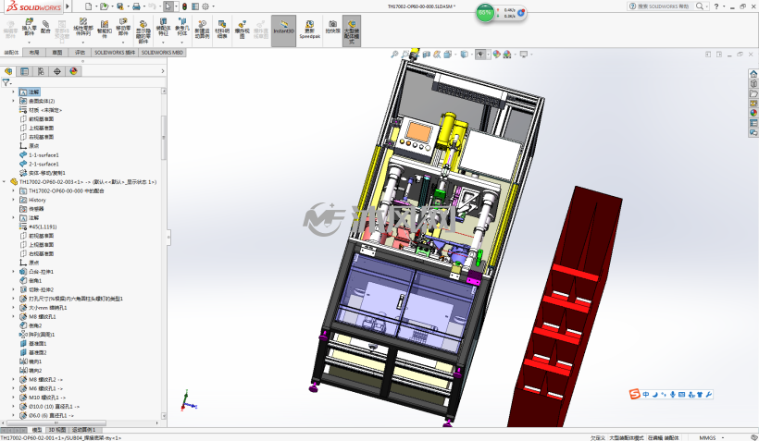Image resolution: width=759 pixels, height=441 pixels.
Task: Toggle the Instant3D button
Action: 283,31
